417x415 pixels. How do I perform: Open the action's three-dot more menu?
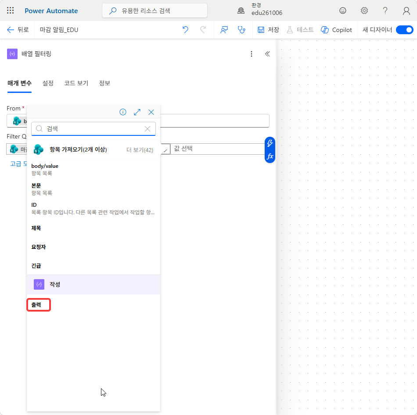click(x=252, y=54)
